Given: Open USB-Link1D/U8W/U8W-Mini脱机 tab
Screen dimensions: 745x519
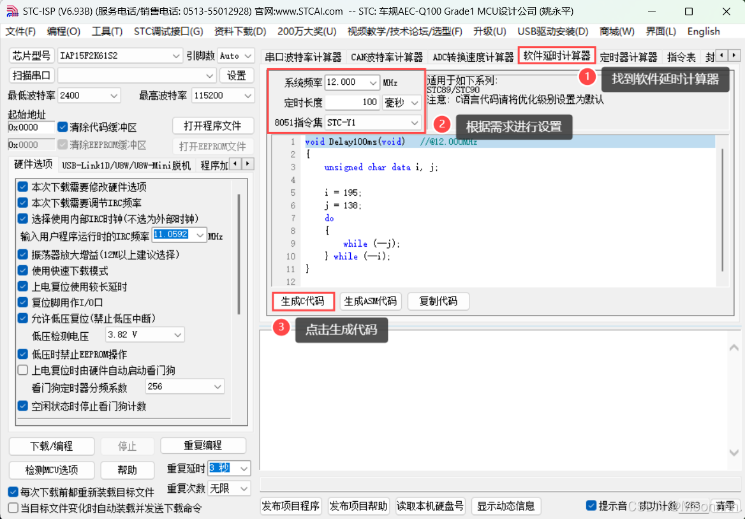Looking at the screenshot, I should coord(126,165).
